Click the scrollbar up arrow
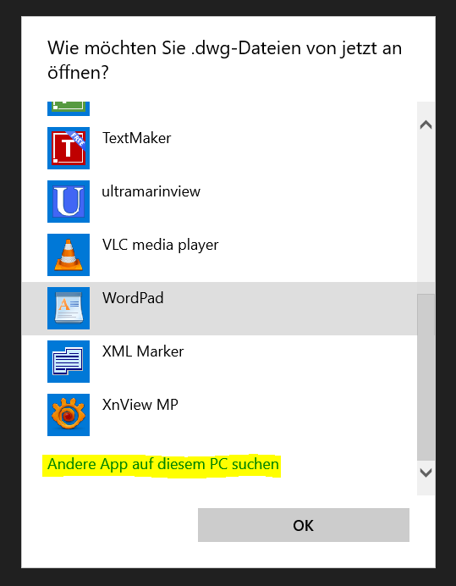 click(x=426, y=124)
